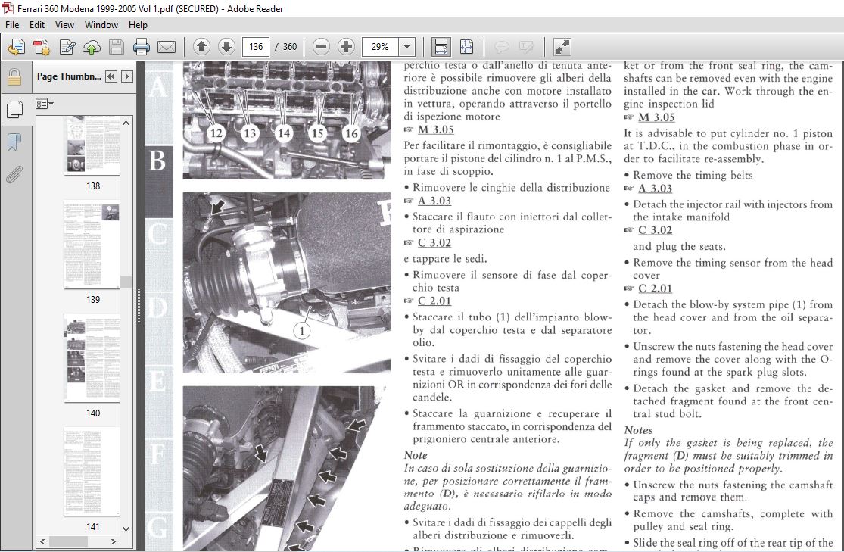Click the Add sticky note comment icon
The image size is (844, 552).
click(501, 48)
